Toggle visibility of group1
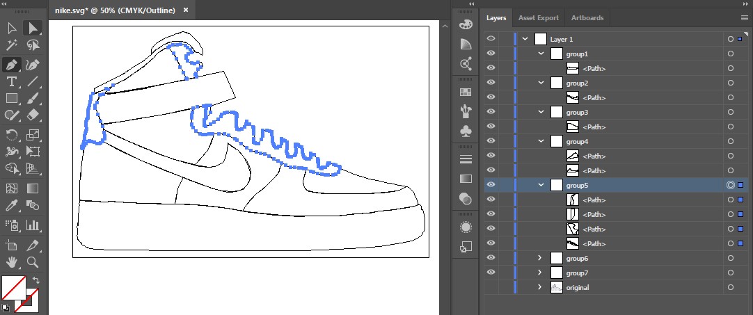Screen dimensions: 753x315 (x=491, y=54)
